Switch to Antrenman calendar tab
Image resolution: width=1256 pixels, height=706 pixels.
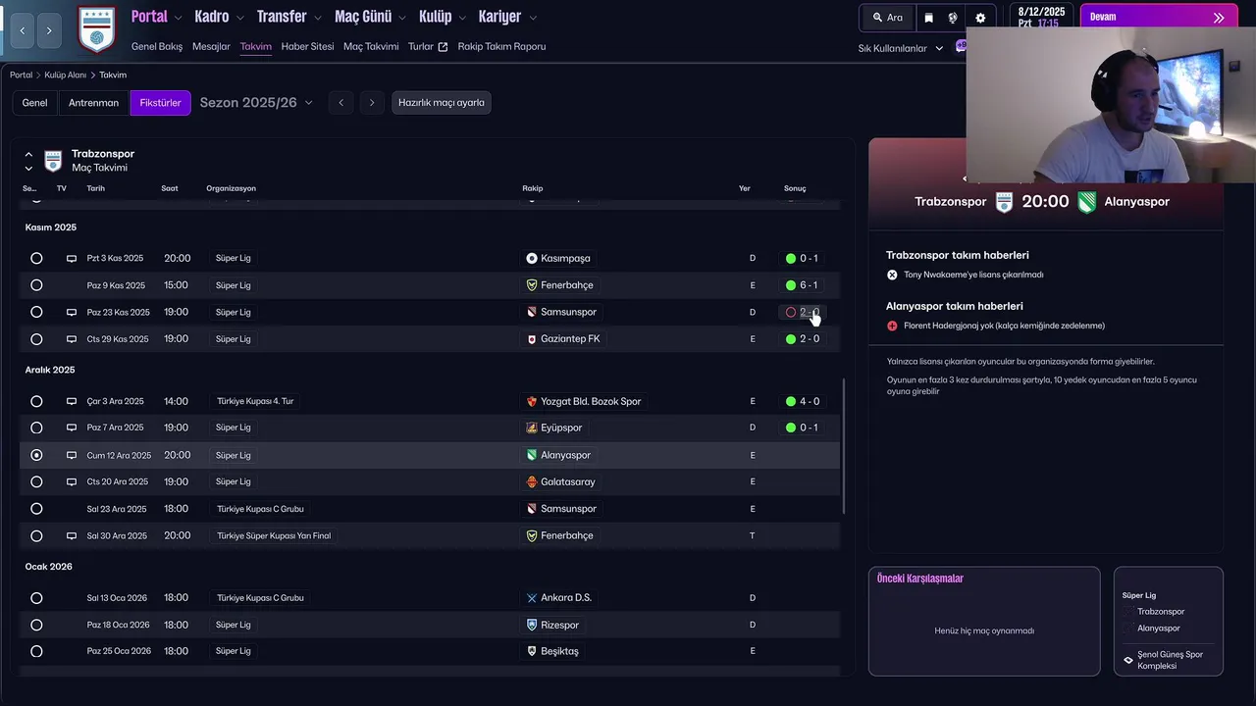coord(93,102)
